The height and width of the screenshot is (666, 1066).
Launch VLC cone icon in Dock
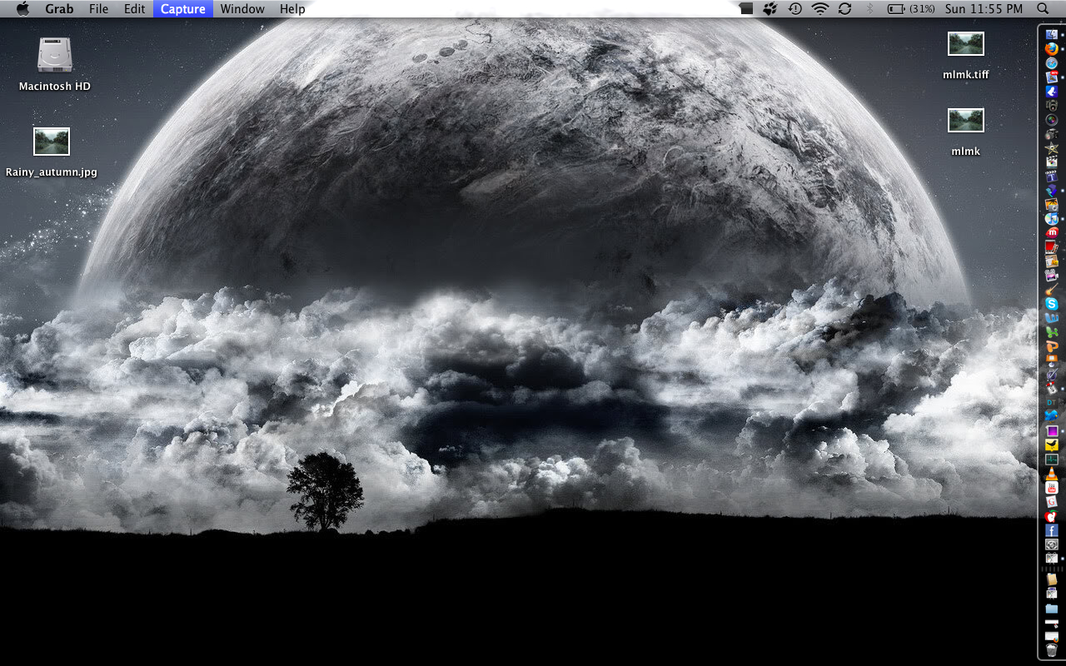tap(1052, 474)
